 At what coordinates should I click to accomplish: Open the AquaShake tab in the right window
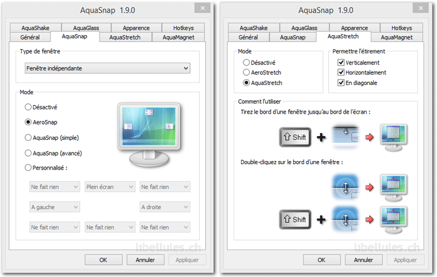[254, 28]
